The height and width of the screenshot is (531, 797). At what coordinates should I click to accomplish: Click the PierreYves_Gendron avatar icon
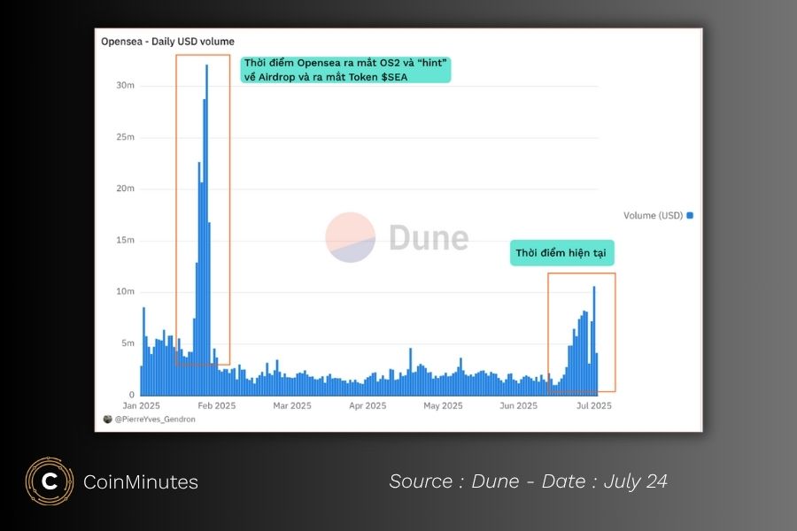[x=108, y=419]
